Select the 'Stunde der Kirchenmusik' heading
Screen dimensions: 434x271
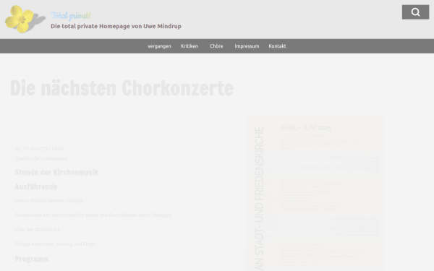pos(56,172)
